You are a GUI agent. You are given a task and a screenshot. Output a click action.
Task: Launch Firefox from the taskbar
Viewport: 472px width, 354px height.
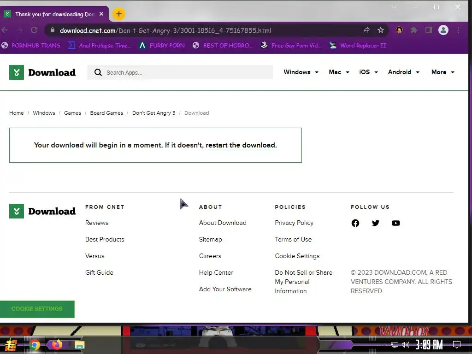point(57,345)
